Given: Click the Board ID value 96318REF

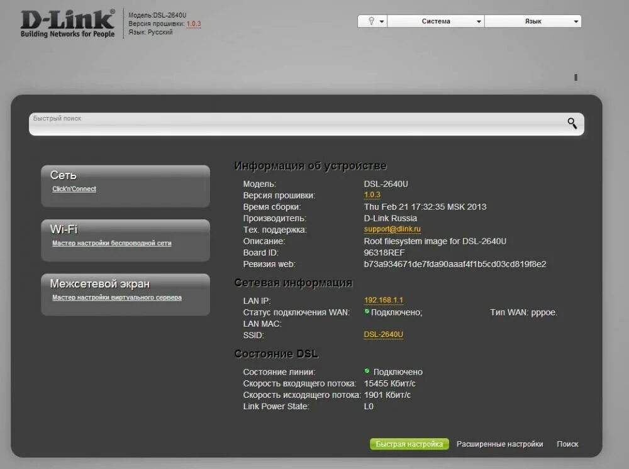Looking at the screenshot, I should click(x=384, y=253).
